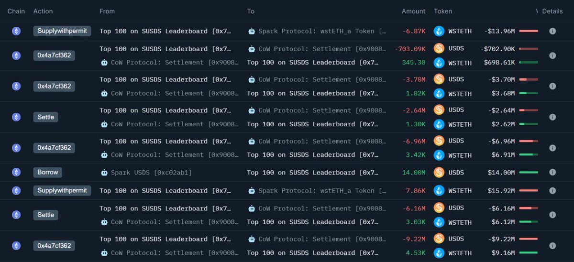Image resolution: width=574 pixels, height=262 pixels.
Task: Open details info icon for the -9.22M USDS swap
Action: pyautogui.click(x=552, y=246)
